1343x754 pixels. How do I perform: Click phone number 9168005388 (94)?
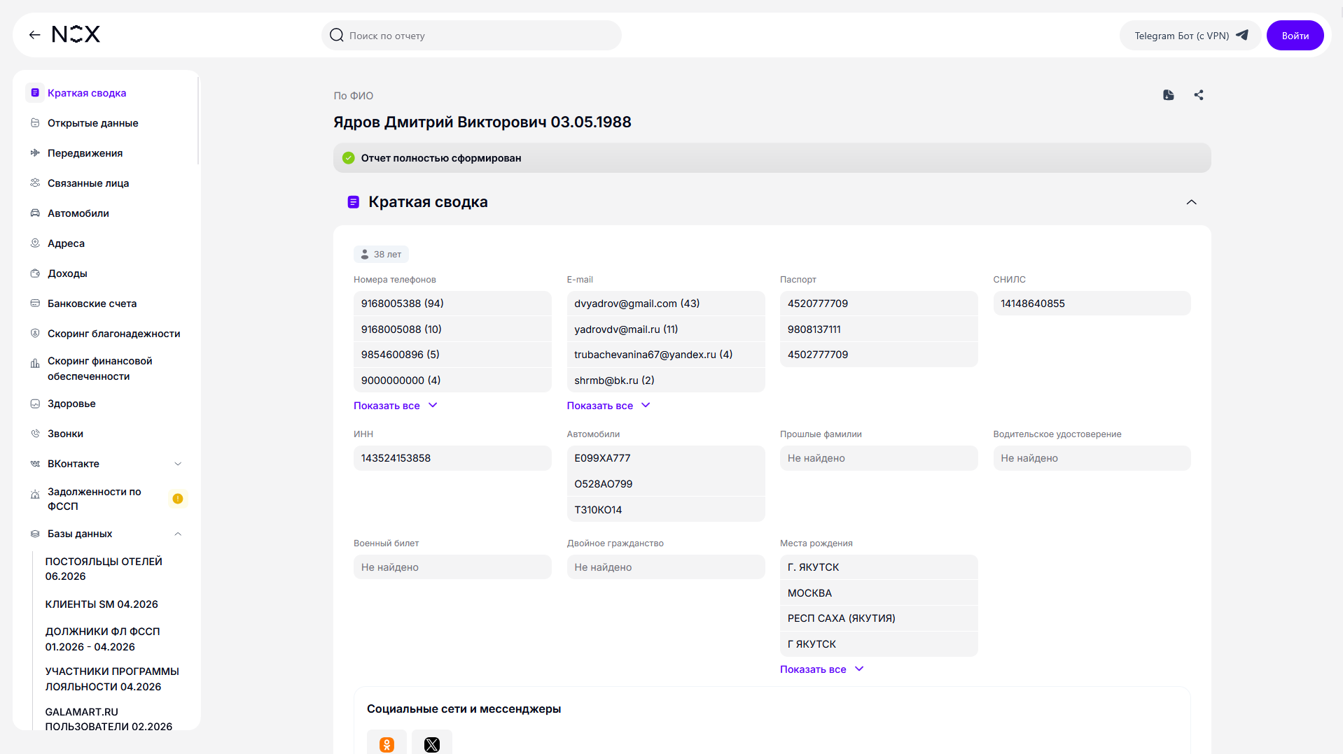pyautogui.click(x=452, y=304)
